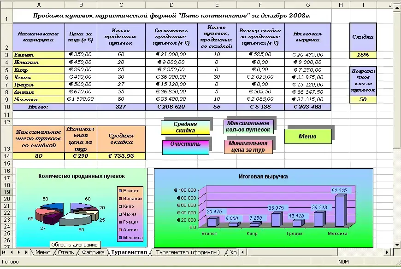Screen dimensions: 401x269
Task: Click the previous sheet tab scroll arrow
Action: click(12, 252)
